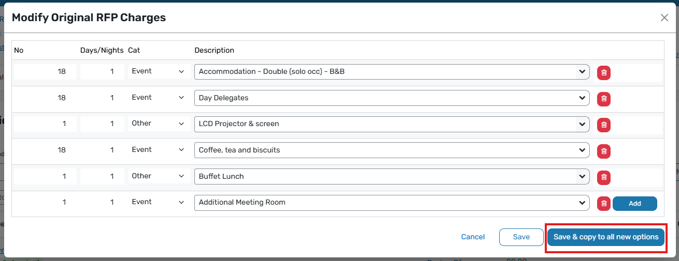Click the Add button

point(634,204)
